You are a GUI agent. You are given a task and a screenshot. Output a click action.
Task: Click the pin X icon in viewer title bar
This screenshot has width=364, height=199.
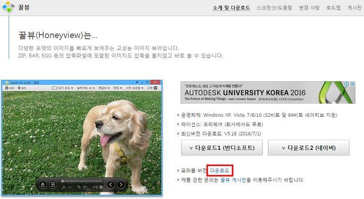pos(137,82)
